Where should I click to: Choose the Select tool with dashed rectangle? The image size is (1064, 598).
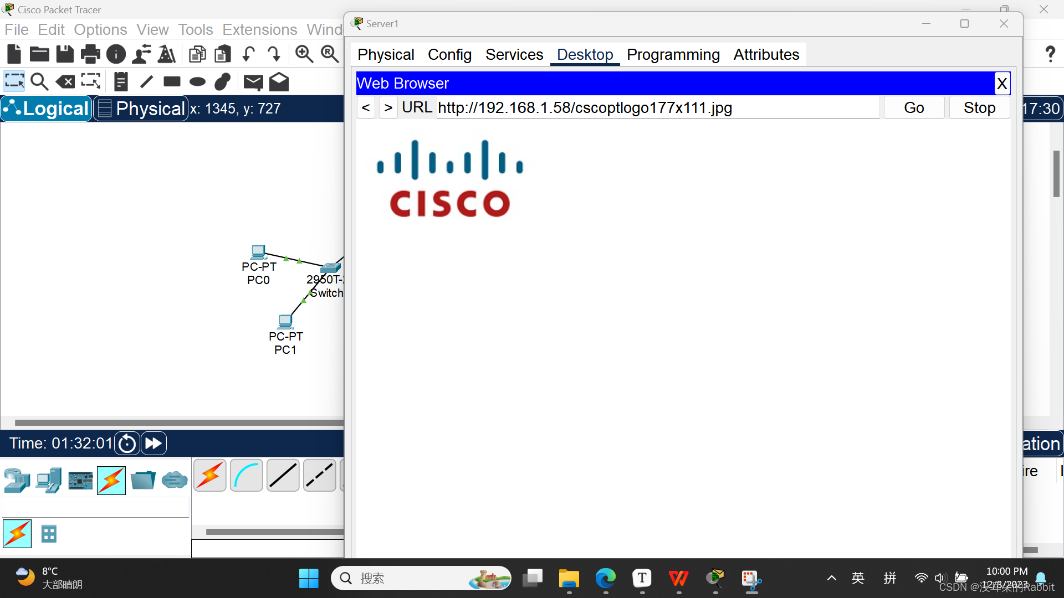pyautogui.click(x=14, y=81)
